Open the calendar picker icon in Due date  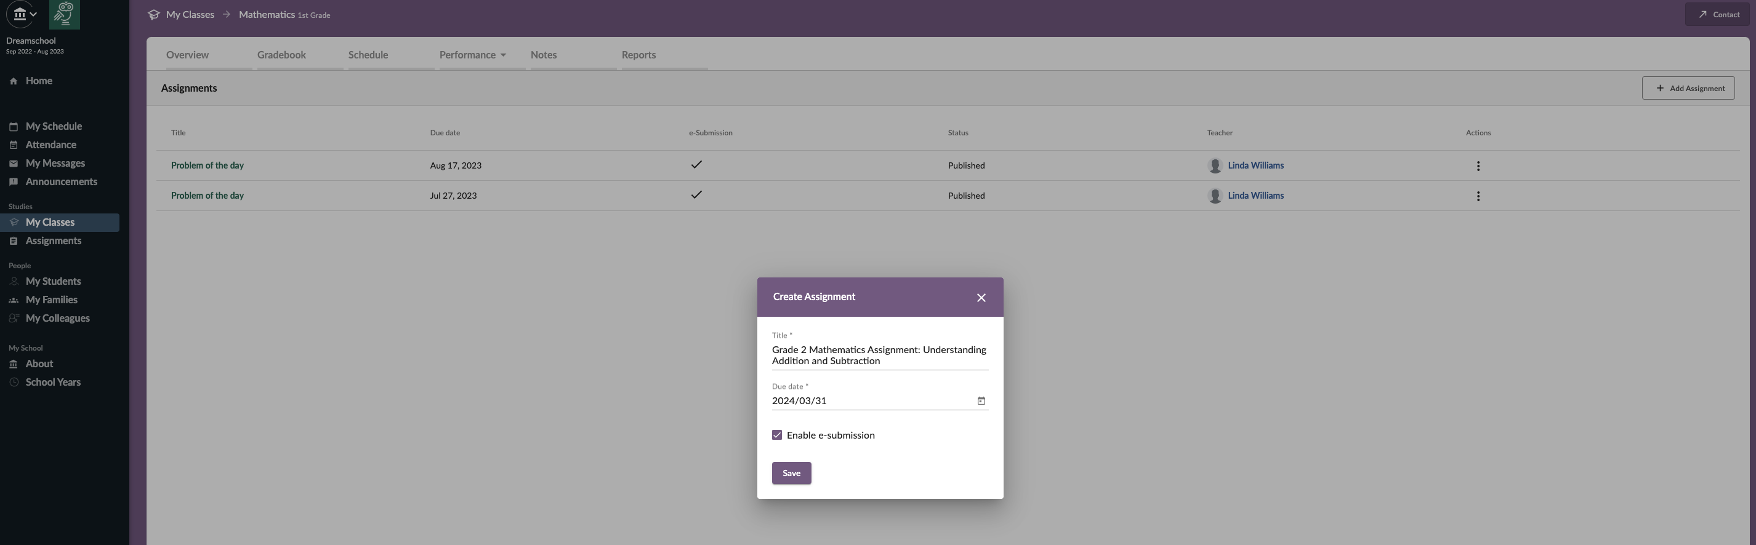click(x=981, y=400)
